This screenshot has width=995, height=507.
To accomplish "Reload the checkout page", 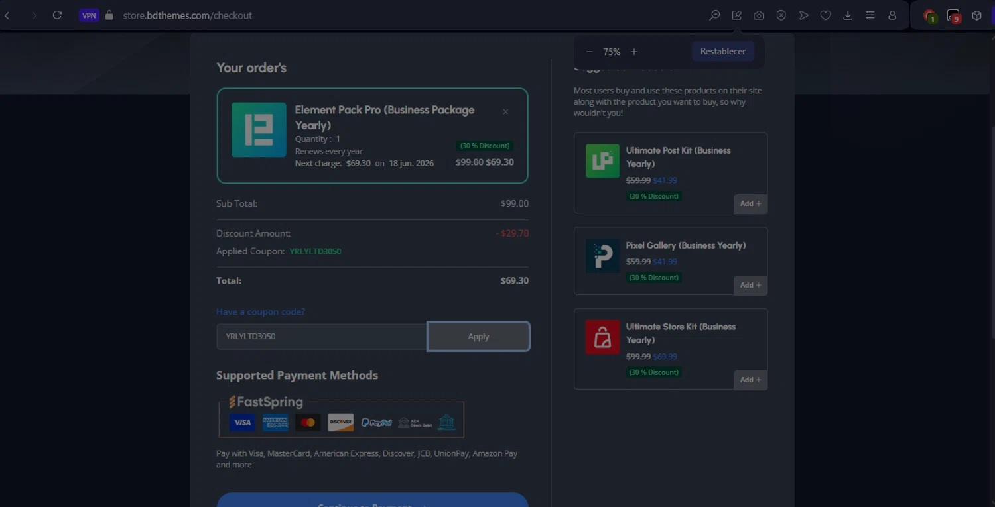I will [x=57, y=15].
